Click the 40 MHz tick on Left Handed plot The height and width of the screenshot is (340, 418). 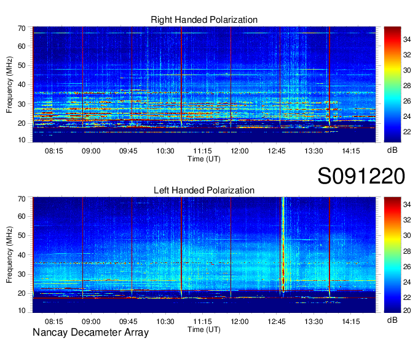[x=22, y=255]
